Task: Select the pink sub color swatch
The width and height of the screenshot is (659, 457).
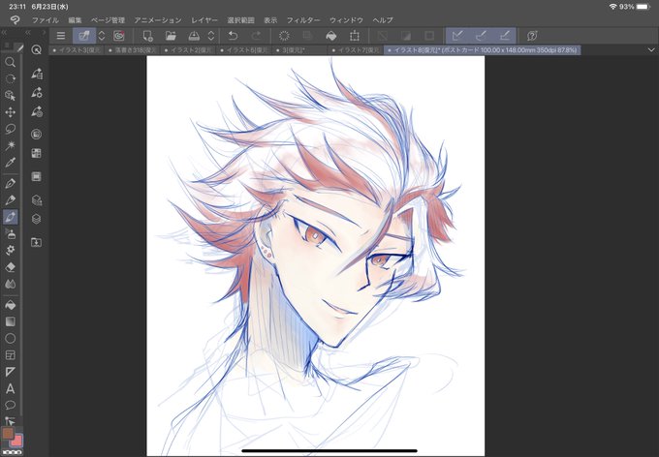Action: coord(16,441)
